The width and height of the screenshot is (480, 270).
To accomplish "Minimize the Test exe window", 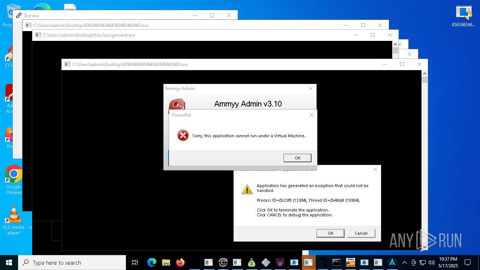I will tap(195, 15).
